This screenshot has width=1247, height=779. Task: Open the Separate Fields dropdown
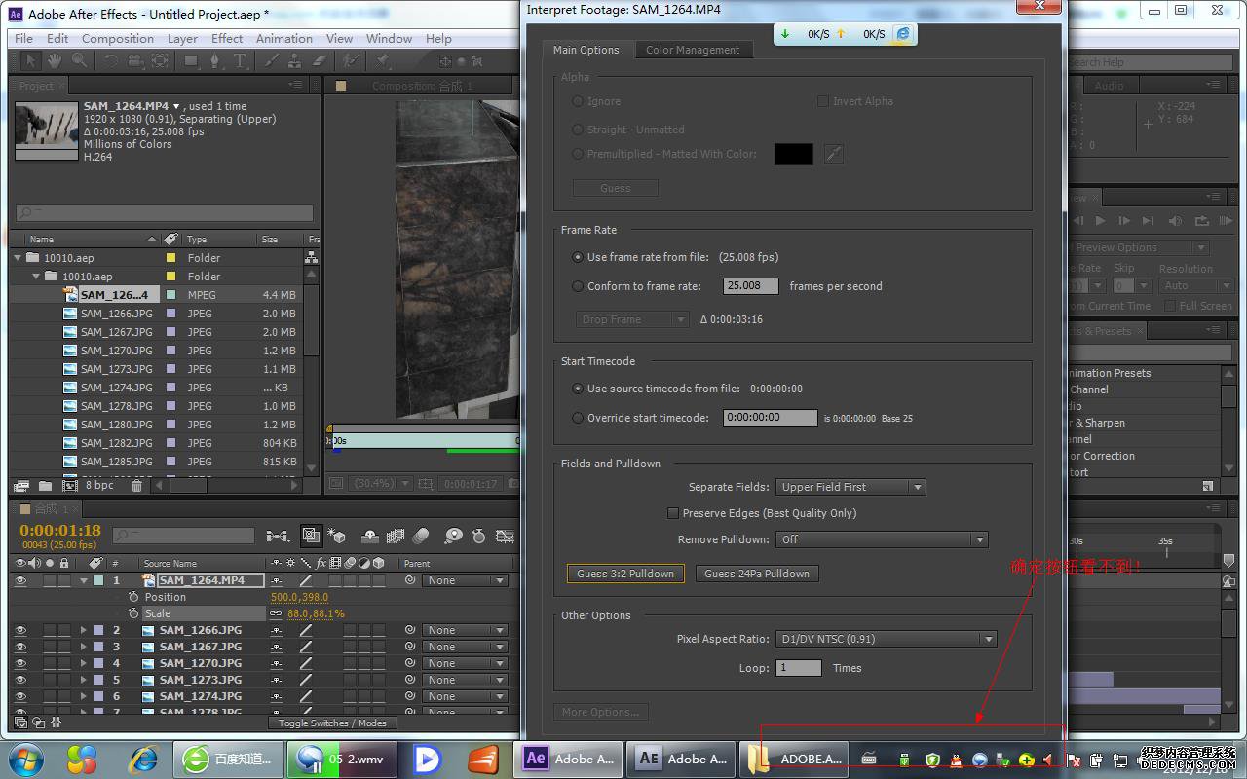(x=850, y=487)
